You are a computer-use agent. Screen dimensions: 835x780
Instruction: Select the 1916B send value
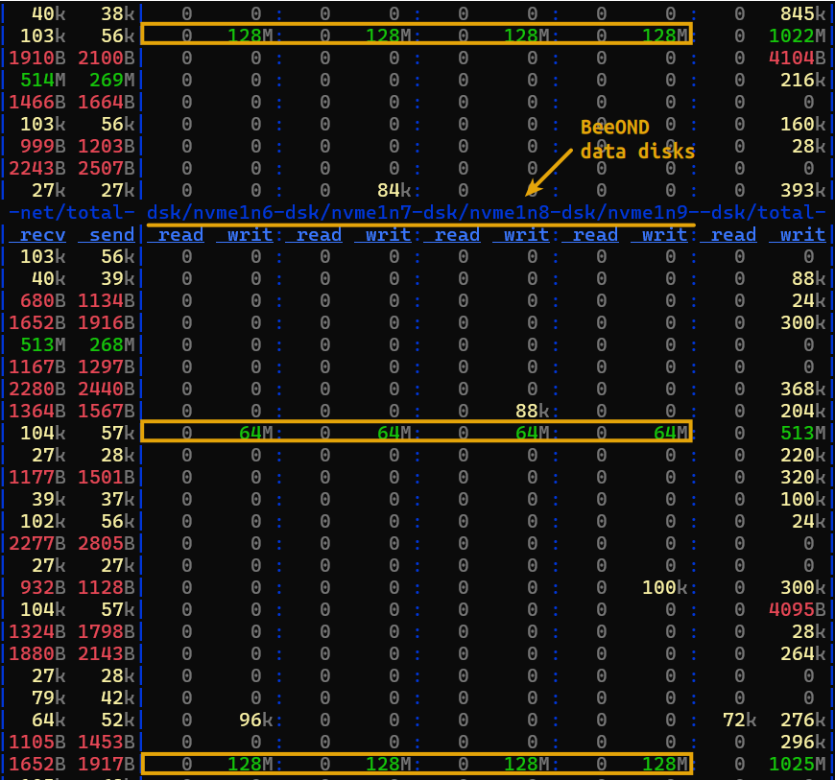tap(107, 322)
